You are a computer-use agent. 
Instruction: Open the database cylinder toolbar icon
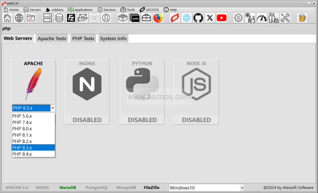(x=59, y=18)
